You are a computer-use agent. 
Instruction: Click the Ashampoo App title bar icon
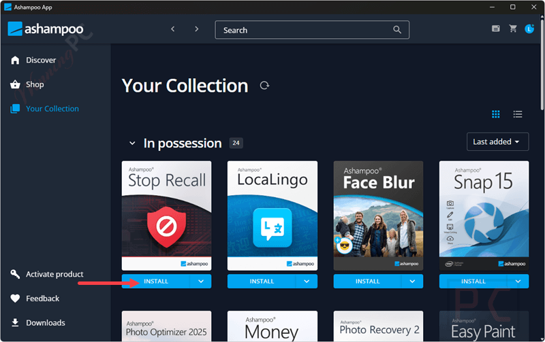[x=7, y=7]
